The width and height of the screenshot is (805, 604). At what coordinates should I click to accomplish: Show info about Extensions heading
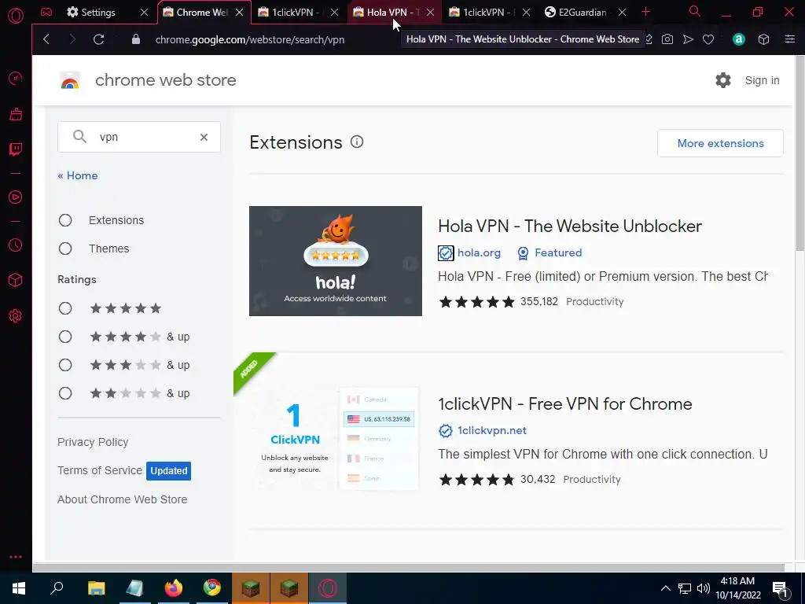pyautogui.click(x=357, y=142)
